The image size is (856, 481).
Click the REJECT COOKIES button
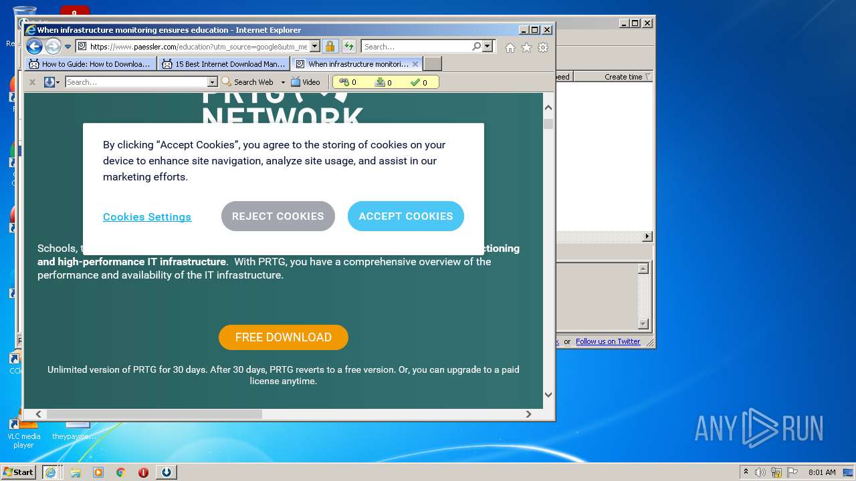[278, 216]
